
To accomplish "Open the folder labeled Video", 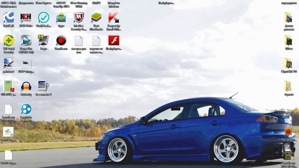I will [x=288, y=41].
